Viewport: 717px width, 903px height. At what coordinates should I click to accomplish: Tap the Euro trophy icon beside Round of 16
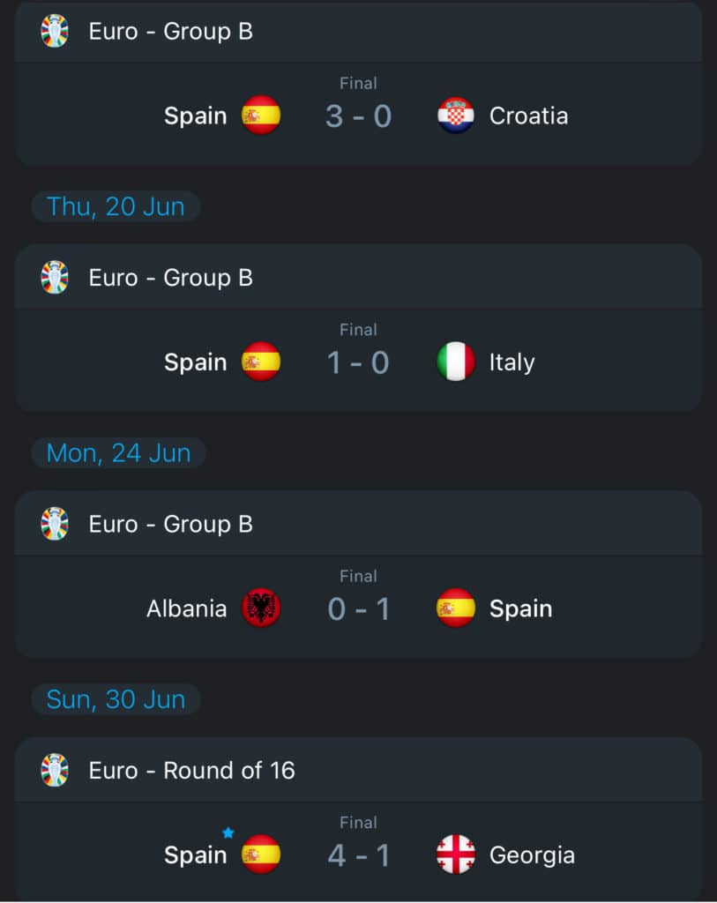55,770
